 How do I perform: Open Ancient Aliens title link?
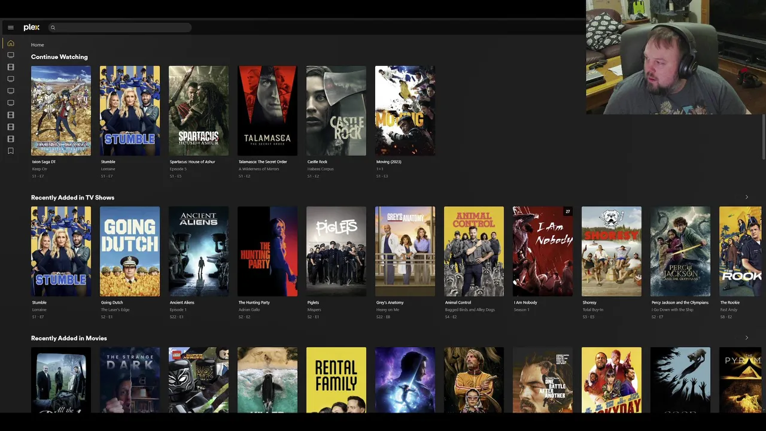[182, 302]
